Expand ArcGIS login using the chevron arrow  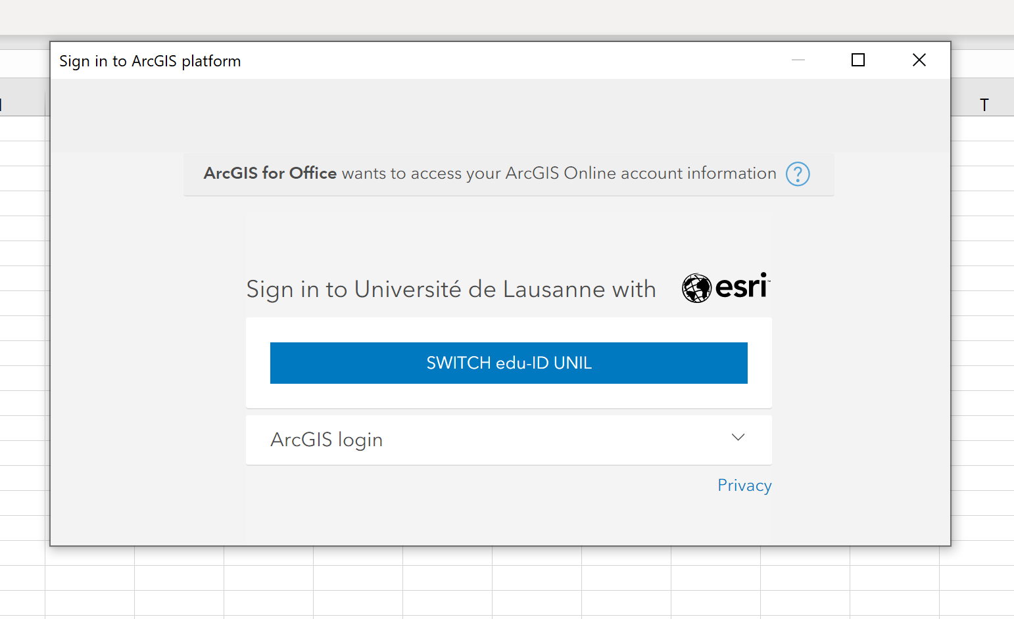pos(738,438)
